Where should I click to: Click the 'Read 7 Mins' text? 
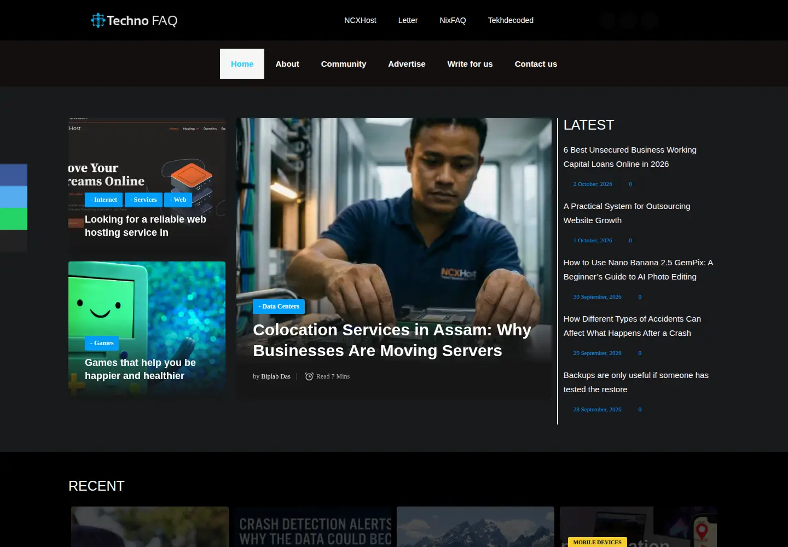click(333, 376)
